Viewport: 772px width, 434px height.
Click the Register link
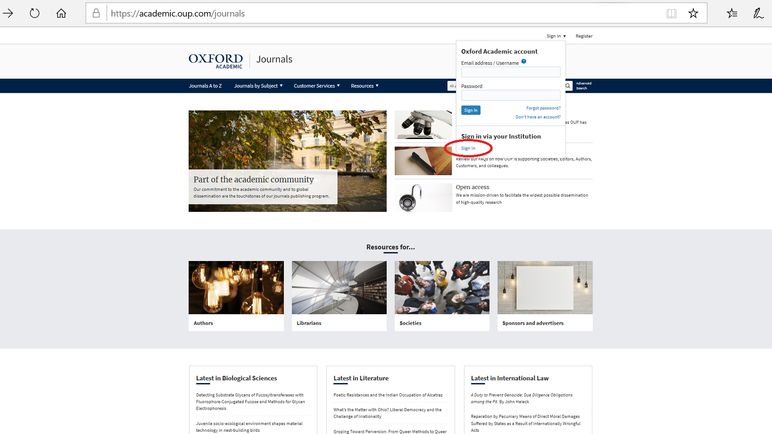[584, 36]
